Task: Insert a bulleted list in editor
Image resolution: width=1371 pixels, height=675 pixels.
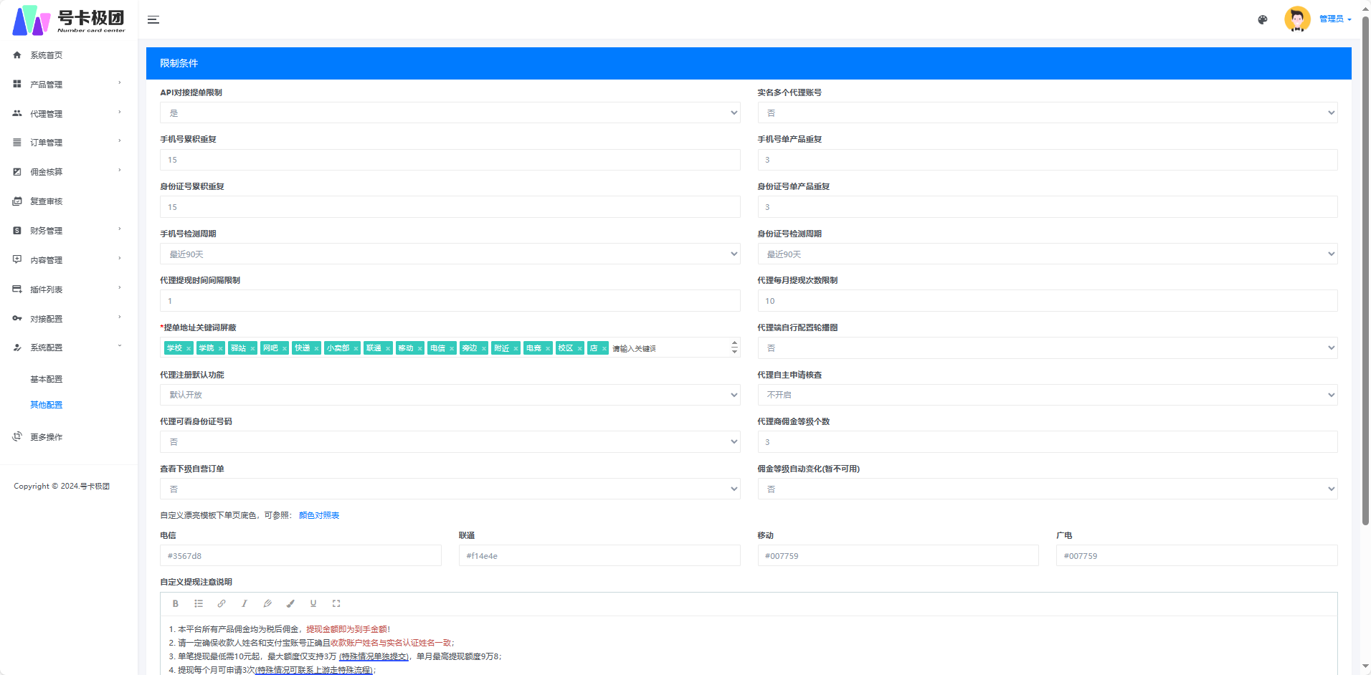Action: [x=199, y=603]
